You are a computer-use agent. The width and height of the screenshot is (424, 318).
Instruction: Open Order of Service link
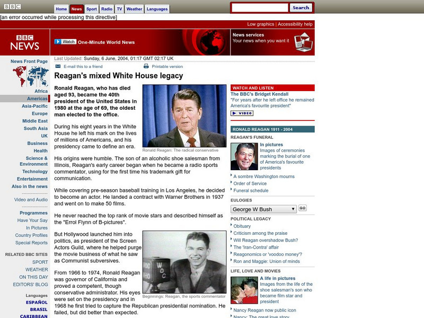pos(250,183)
